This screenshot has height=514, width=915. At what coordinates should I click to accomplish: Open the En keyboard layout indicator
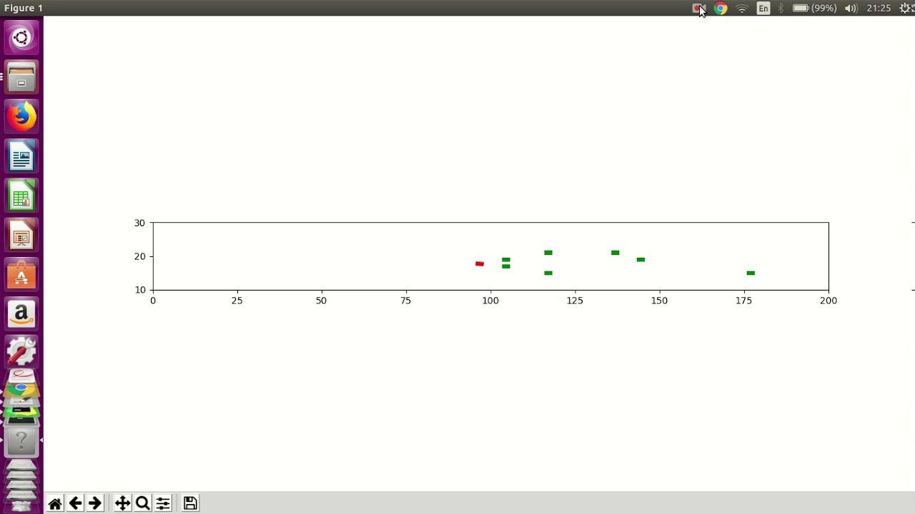(x=763, y=9)
